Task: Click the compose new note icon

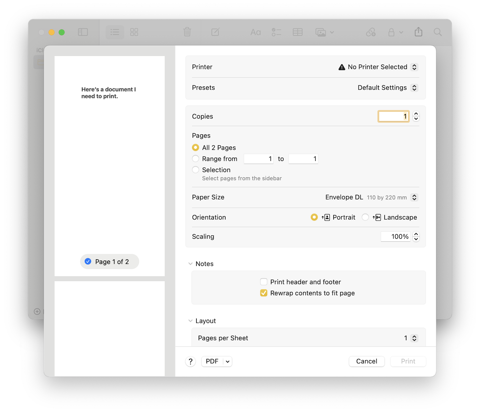Action: (x=215, y=32)
